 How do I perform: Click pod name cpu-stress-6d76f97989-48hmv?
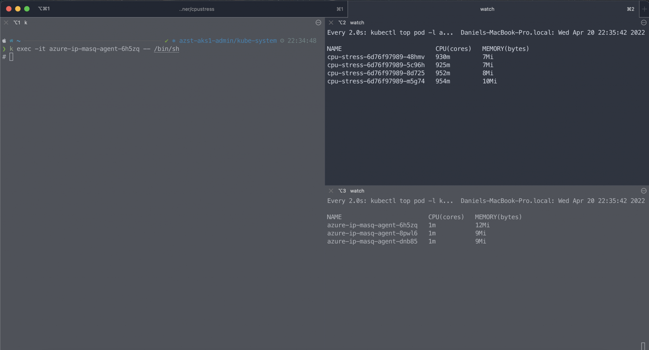[376, 57]
